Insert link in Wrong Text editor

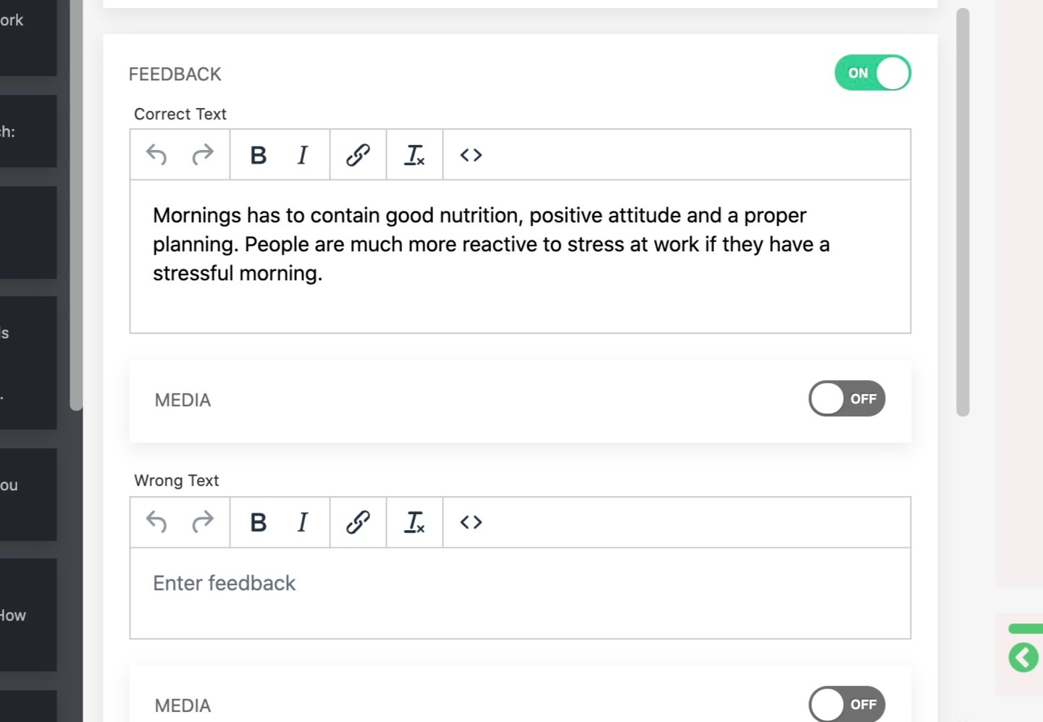(x=358, y=522)
